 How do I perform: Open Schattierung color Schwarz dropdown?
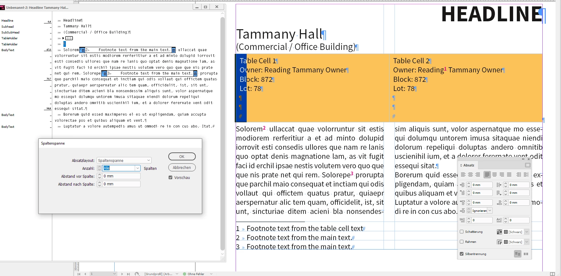click(527, 232)
